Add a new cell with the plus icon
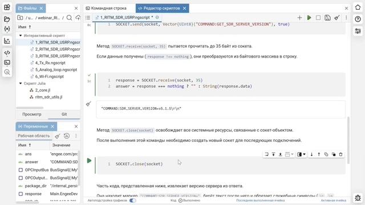 [299, 18]
